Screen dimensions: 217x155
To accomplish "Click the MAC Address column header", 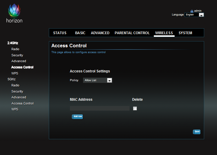I will click(81, 100).
